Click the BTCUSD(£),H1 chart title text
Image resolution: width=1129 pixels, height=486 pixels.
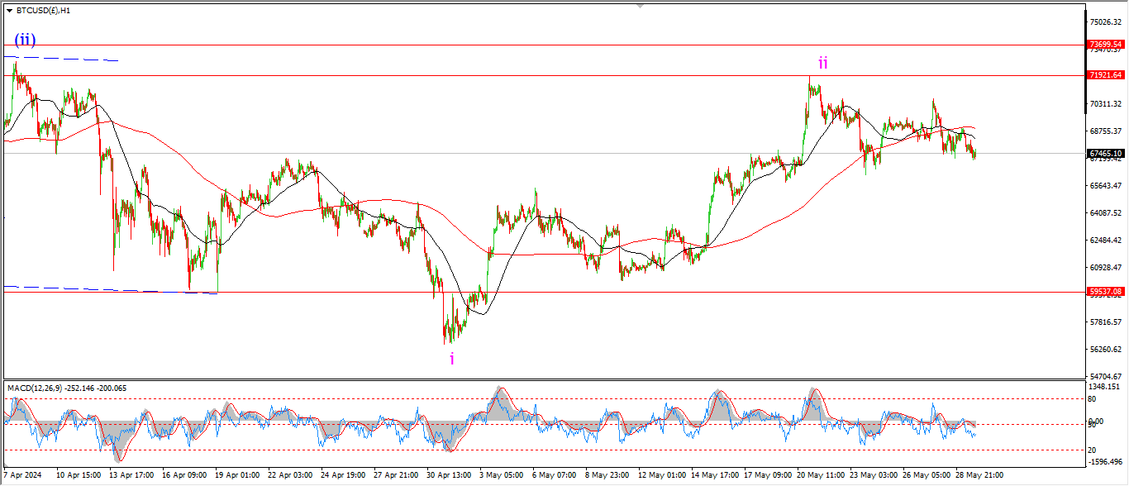click(43, 11)
